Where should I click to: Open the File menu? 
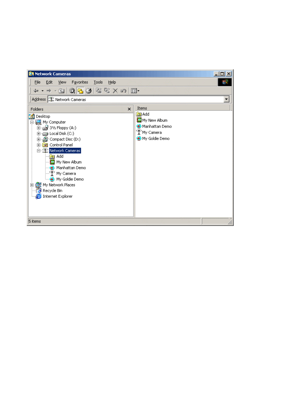[x=37, y=82]
